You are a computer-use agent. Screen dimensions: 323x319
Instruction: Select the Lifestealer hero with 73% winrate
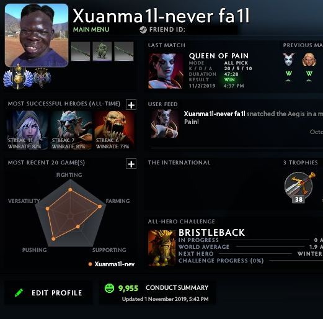115,130
